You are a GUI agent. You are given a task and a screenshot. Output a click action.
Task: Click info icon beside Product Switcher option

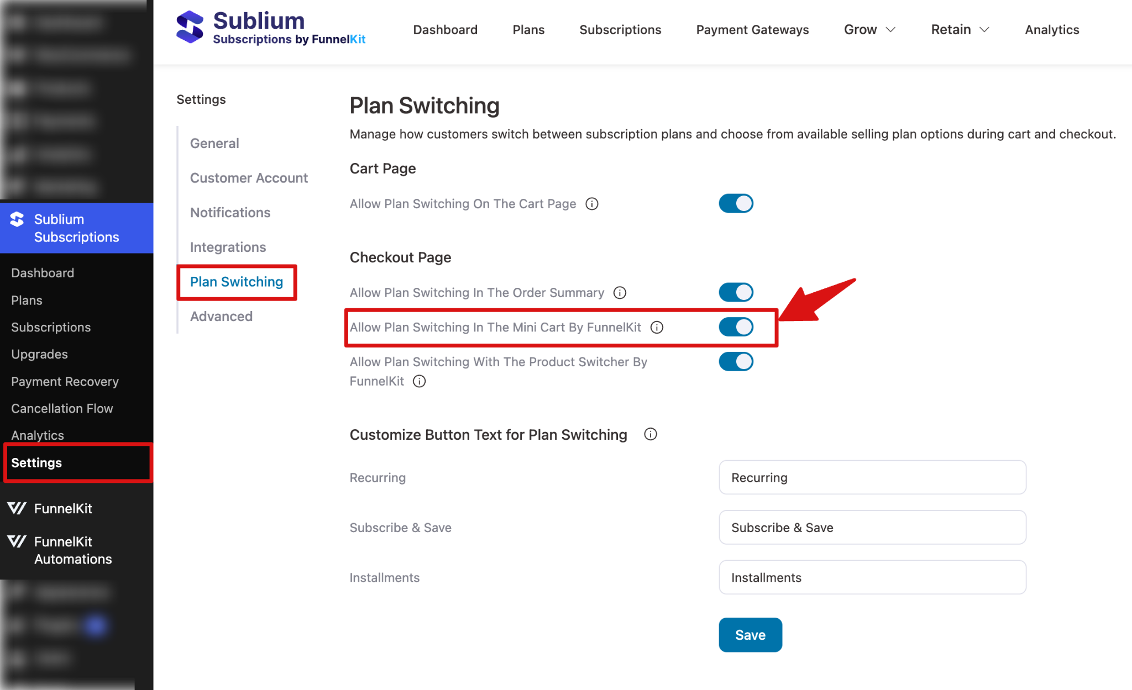[420, 381]
